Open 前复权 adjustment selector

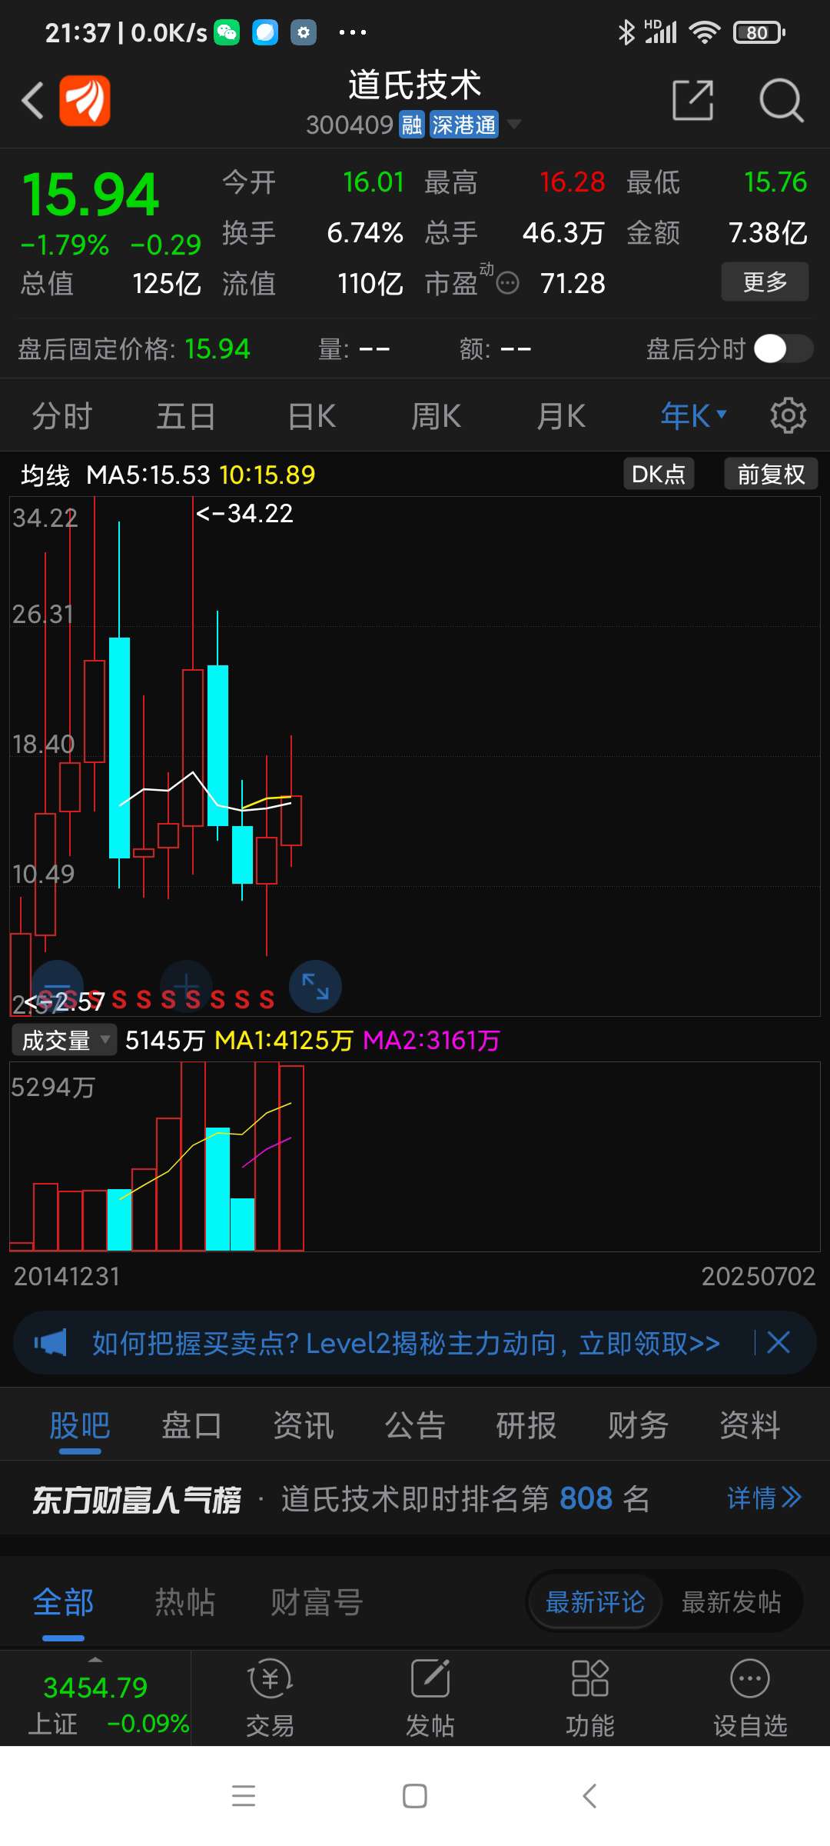pos(771,474)
